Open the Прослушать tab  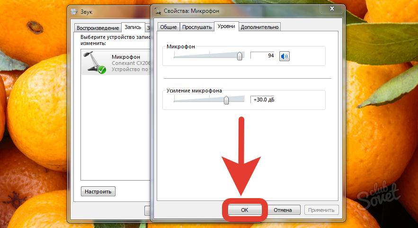(197, 27)
